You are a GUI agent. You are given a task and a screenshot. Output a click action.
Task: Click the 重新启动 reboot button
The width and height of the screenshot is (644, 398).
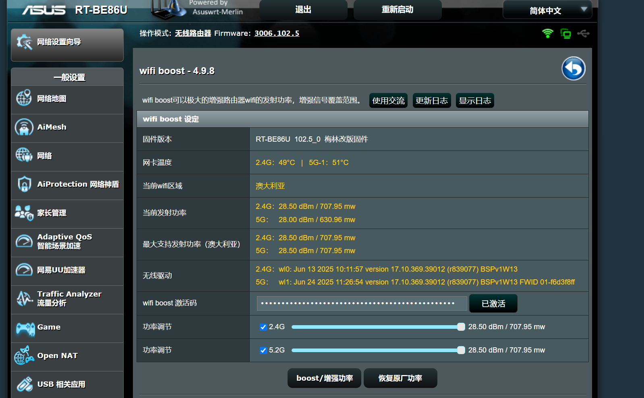[397, 10]
